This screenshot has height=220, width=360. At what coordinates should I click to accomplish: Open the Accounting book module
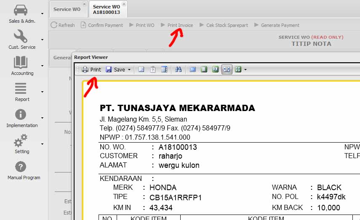21,63
